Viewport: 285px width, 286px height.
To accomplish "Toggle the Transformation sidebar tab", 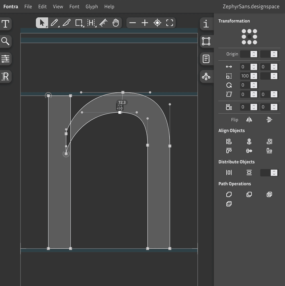I will coord(206,41).
